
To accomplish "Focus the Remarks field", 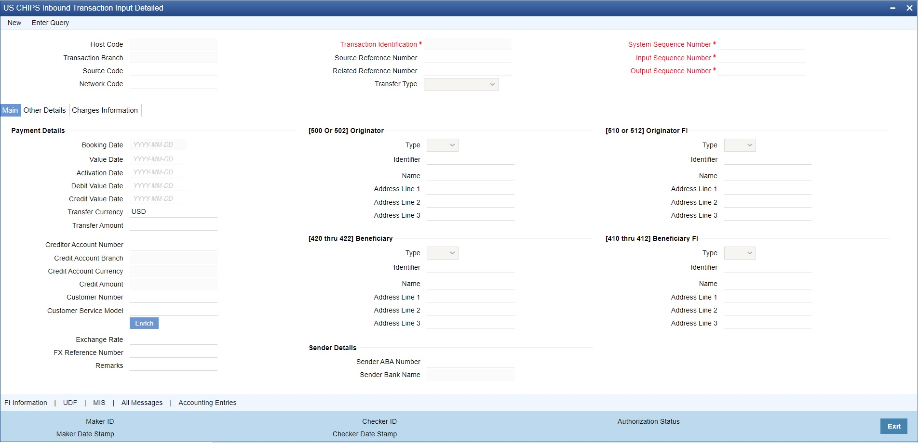I will [174, 366].
